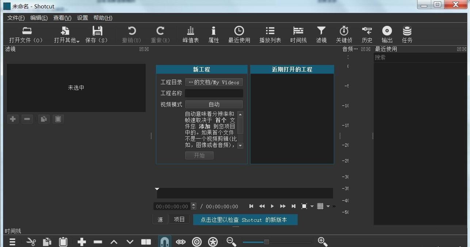The height and width of the screenshot is (247, 470).
Task: Open the grid overlay dropdown arrow in player
Action: 328,207
